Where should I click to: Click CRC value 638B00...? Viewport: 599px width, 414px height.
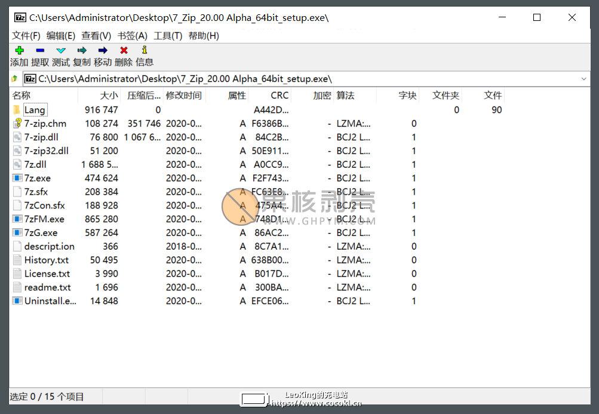(x=270, y=260)
